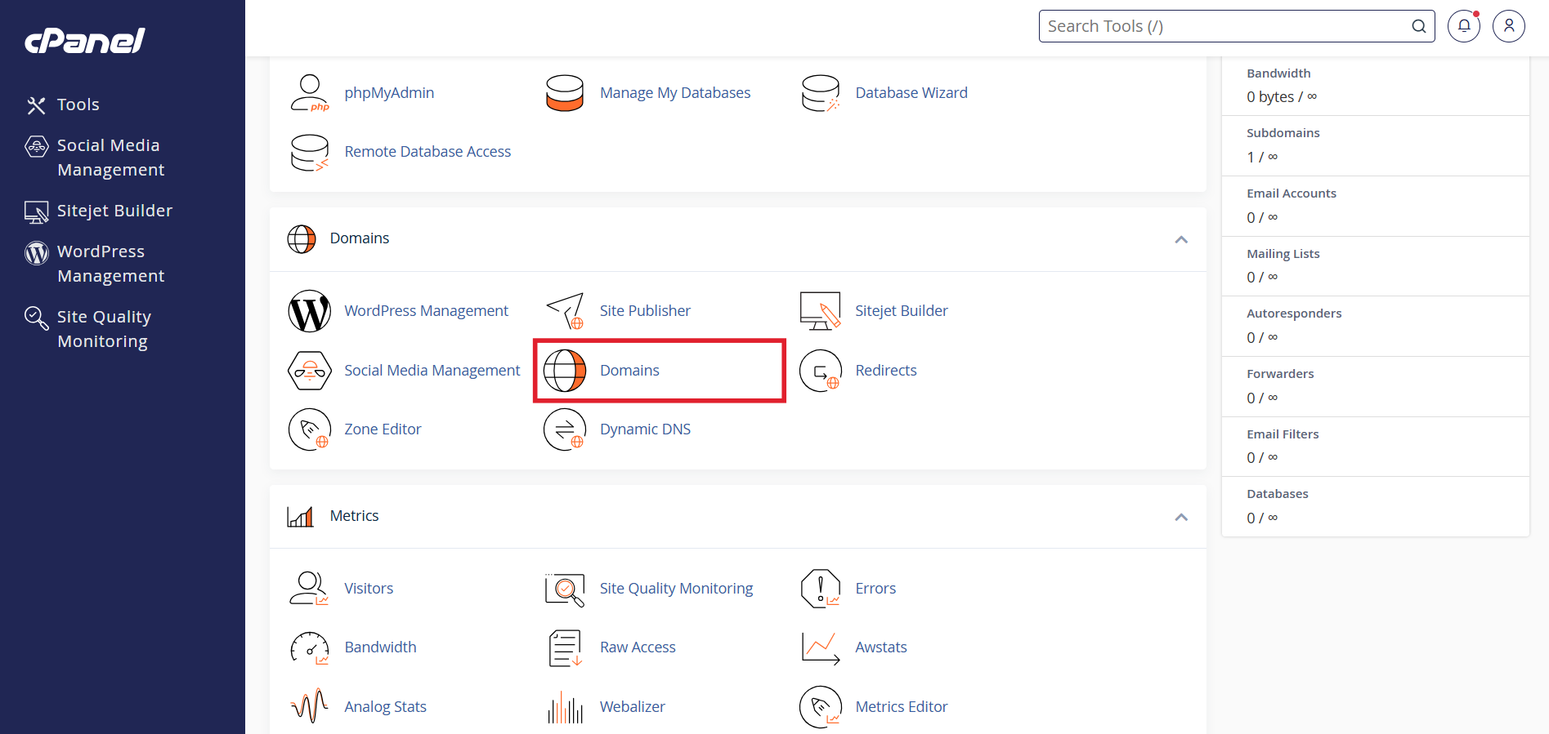Click the Dynamic DNS icon
1549x734 pixels.
(565, 429)
